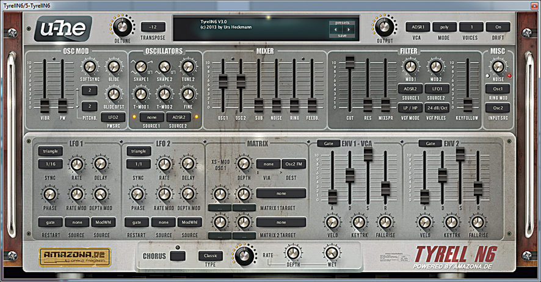The image size is (541, 282).
Task: Click the T-MOD2 knob
Action: coord(165,94)
